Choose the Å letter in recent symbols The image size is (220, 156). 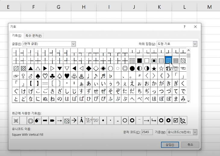tap(81, 120)
